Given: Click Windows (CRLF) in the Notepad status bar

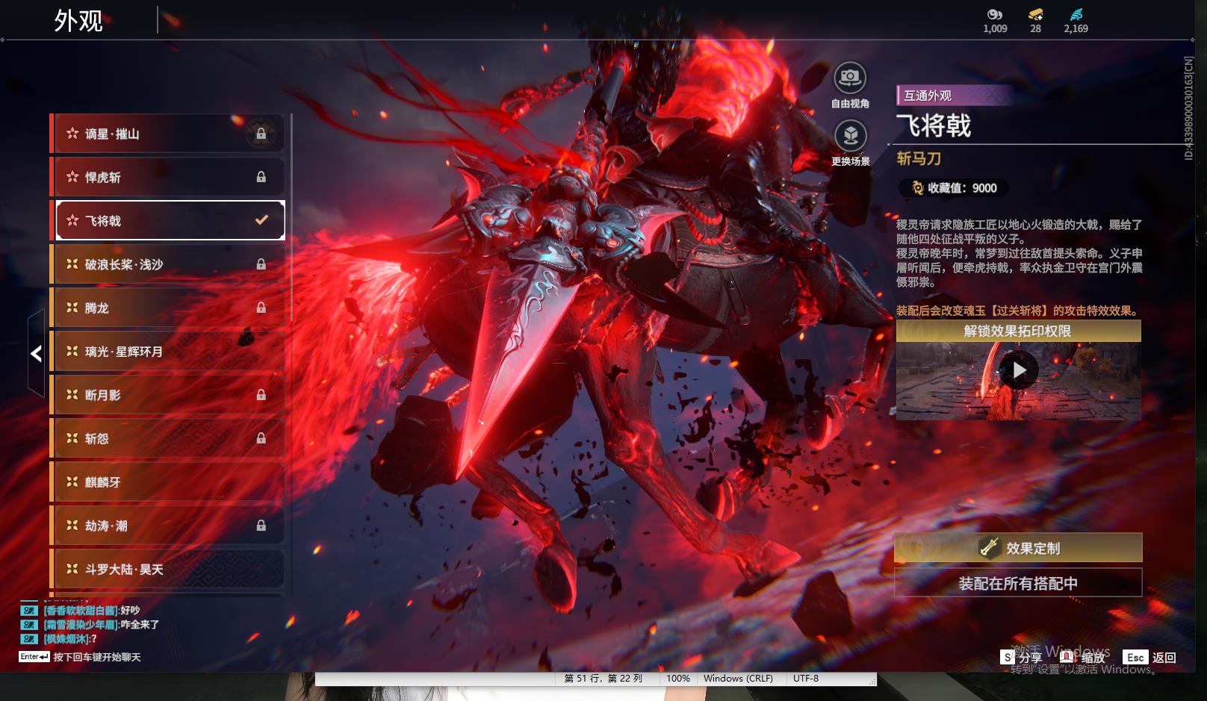Looking at the screenshot, I should (x=738, y=679).
